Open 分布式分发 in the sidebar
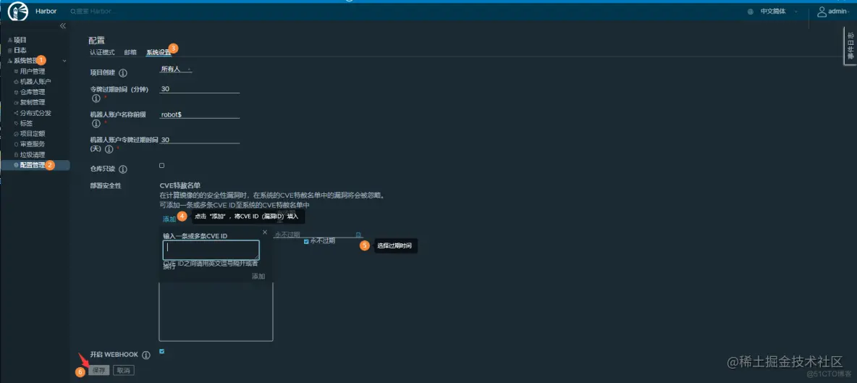 (35, 112)
